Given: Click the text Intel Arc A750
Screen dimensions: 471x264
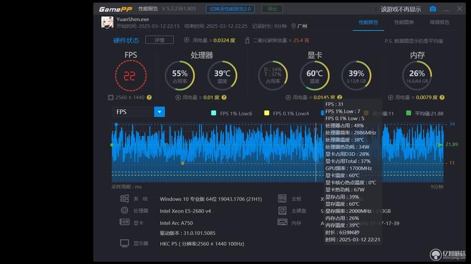Looking at the screenshot, I should [176, 223].
